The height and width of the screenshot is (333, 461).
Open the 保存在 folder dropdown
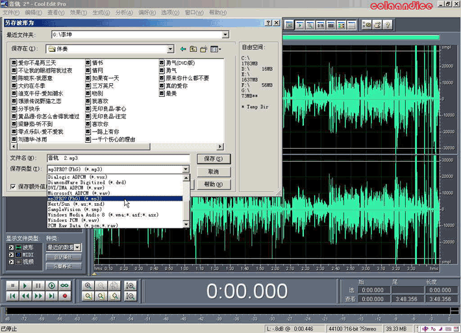(x=170, y=49)
